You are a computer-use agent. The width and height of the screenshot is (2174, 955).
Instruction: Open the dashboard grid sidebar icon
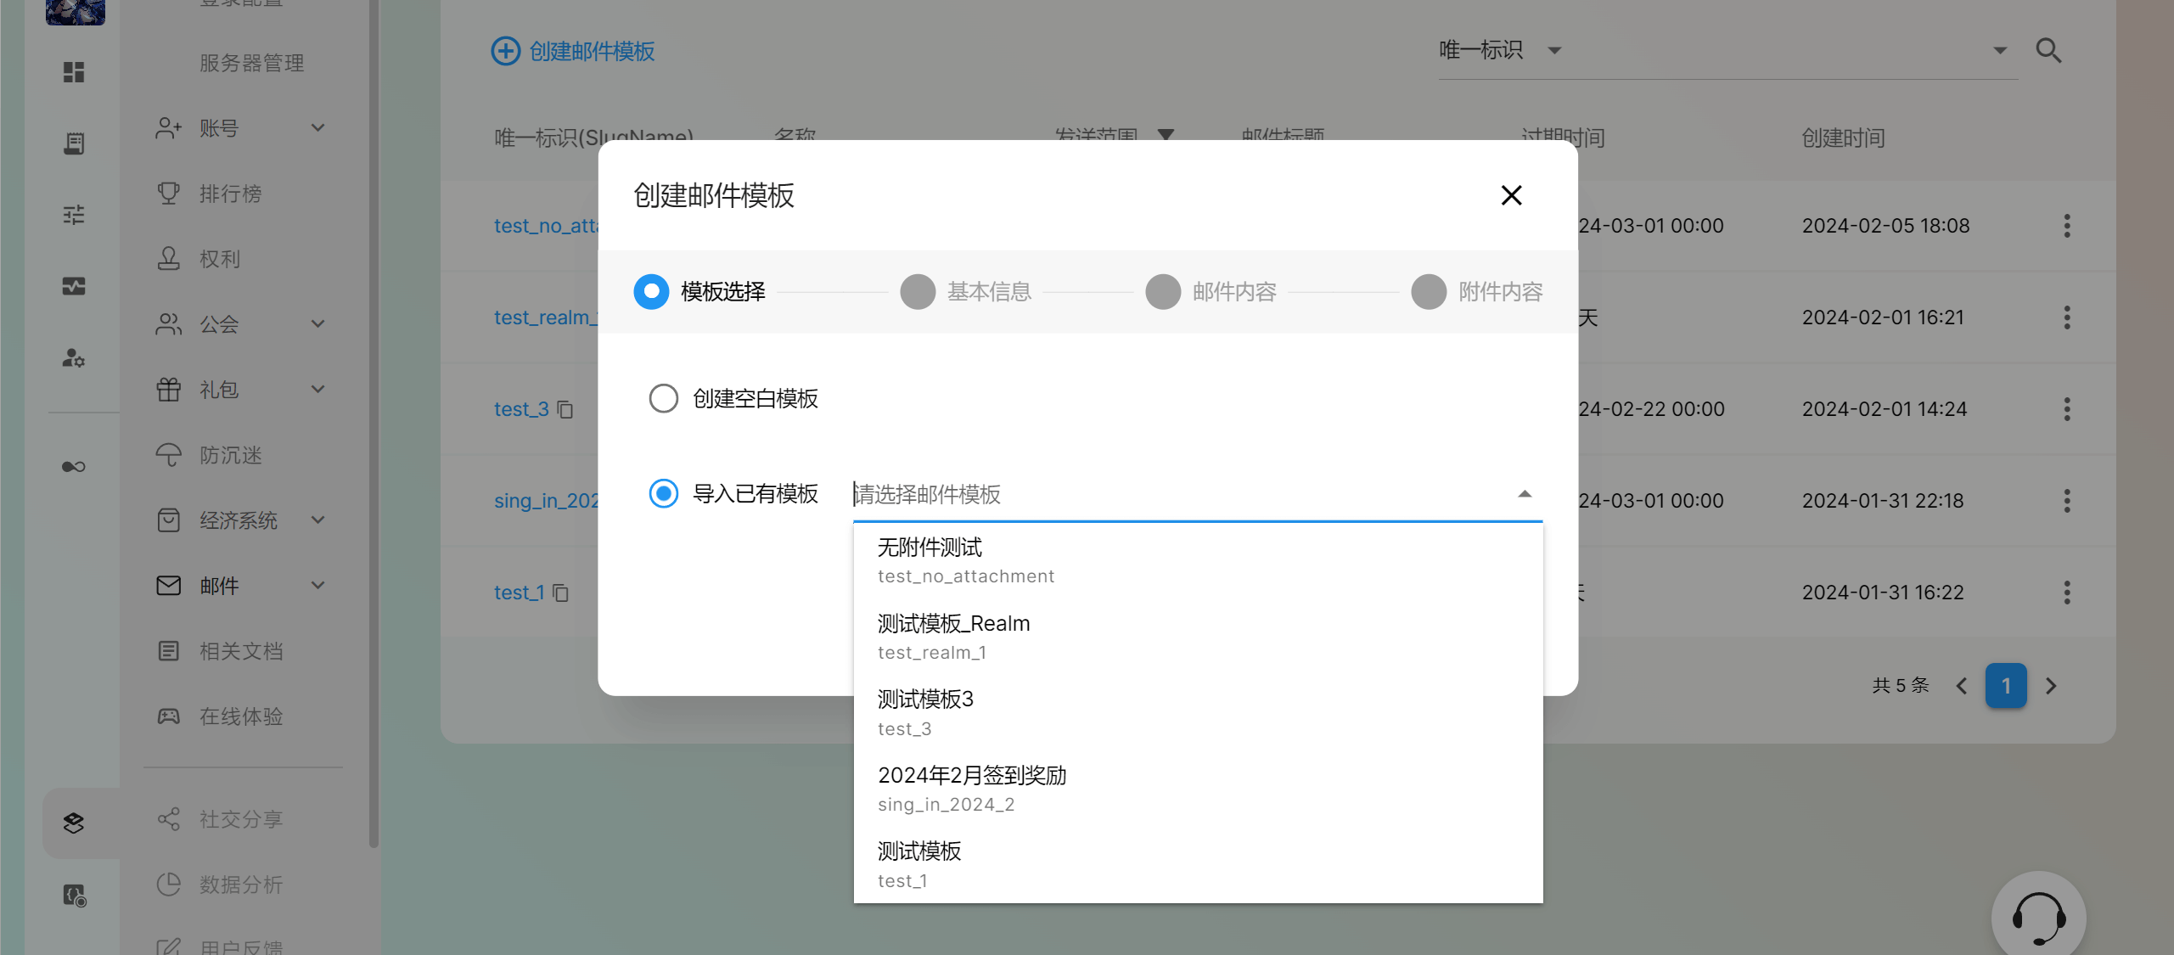[x=74, y=72]
